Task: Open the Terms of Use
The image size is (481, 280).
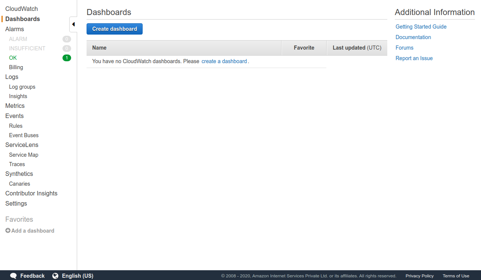Action: coord(456,276)
